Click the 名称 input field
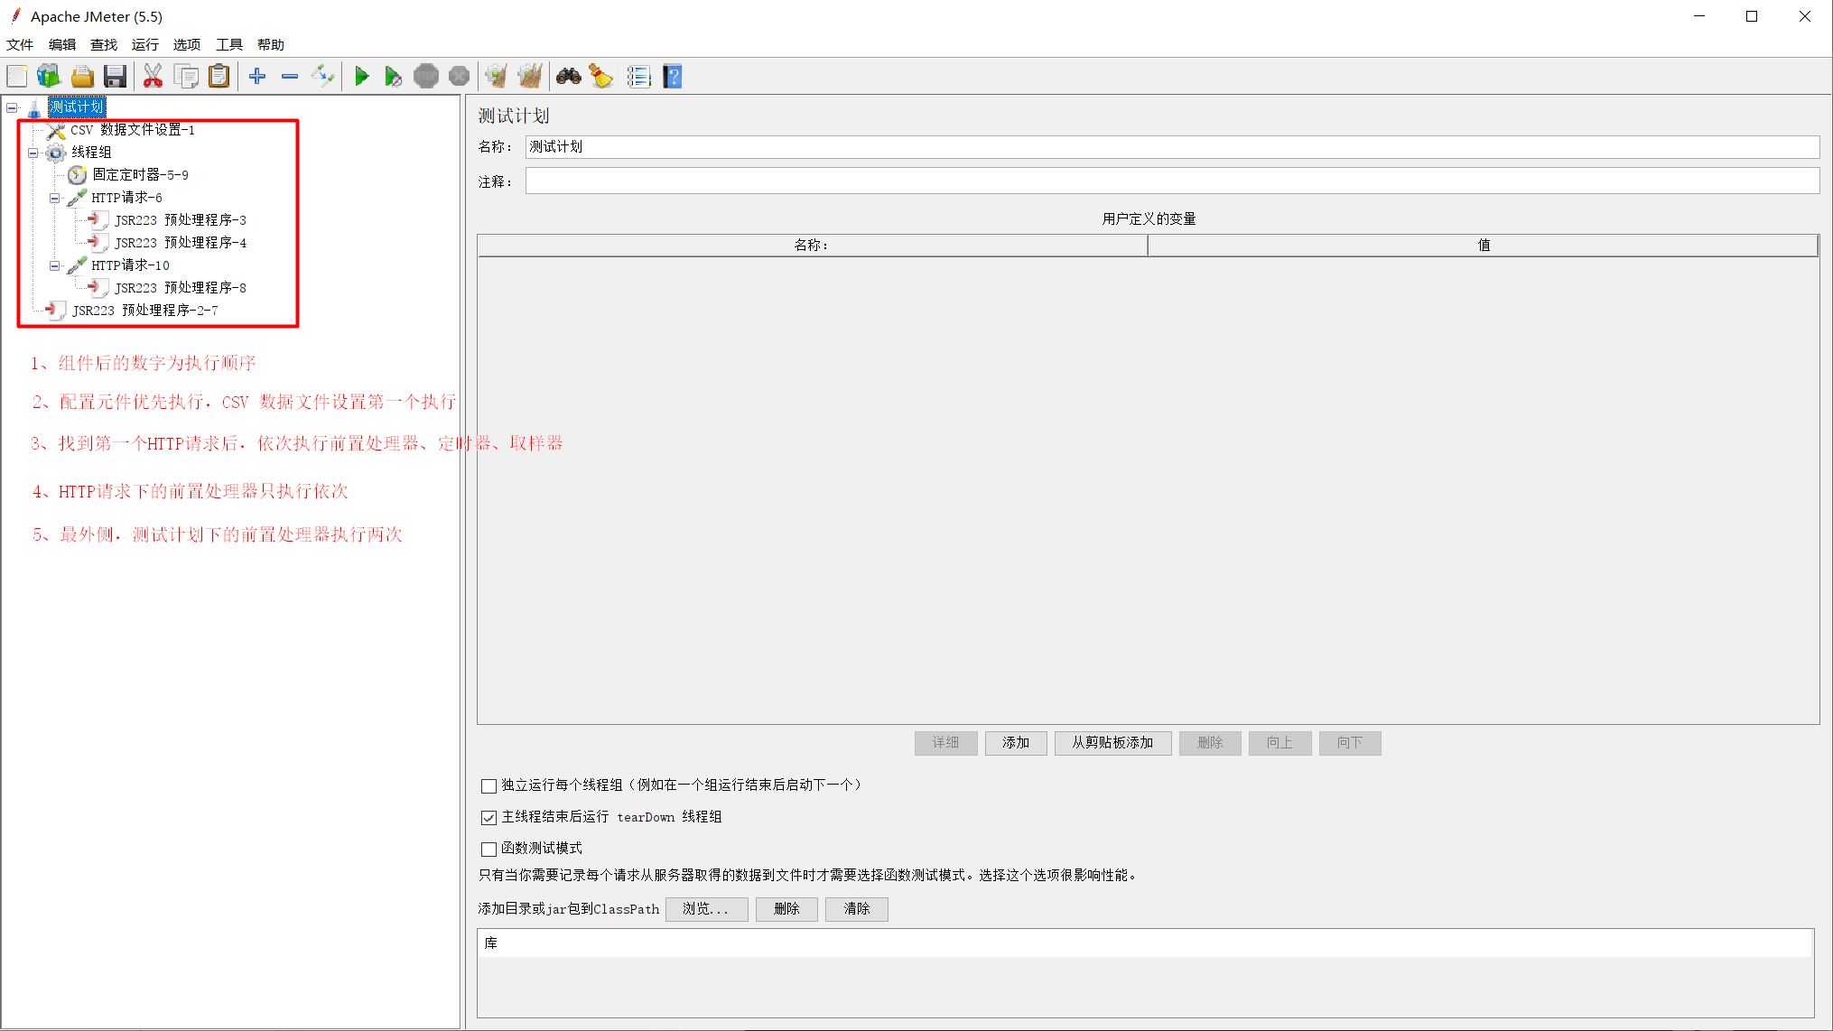Screen dimensions: 1833x1031 1172,147
